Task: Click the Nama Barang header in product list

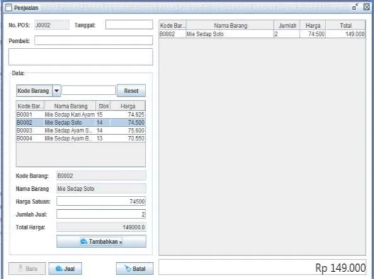Action: tap(71, 106)
